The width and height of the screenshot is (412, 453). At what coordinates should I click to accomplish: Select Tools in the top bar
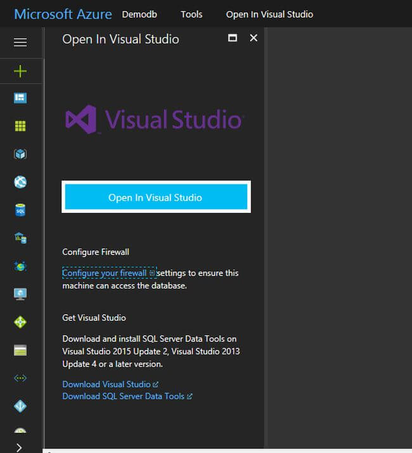click(192, 14)
